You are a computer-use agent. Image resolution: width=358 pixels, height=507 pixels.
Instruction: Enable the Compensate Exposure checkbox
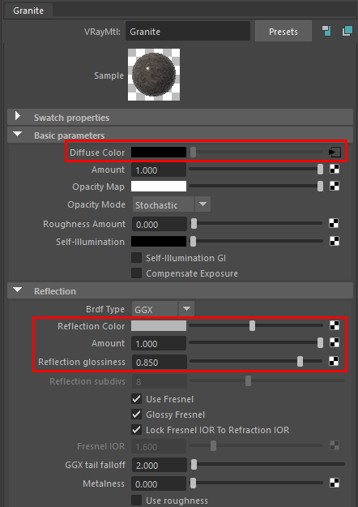(137, 273)
